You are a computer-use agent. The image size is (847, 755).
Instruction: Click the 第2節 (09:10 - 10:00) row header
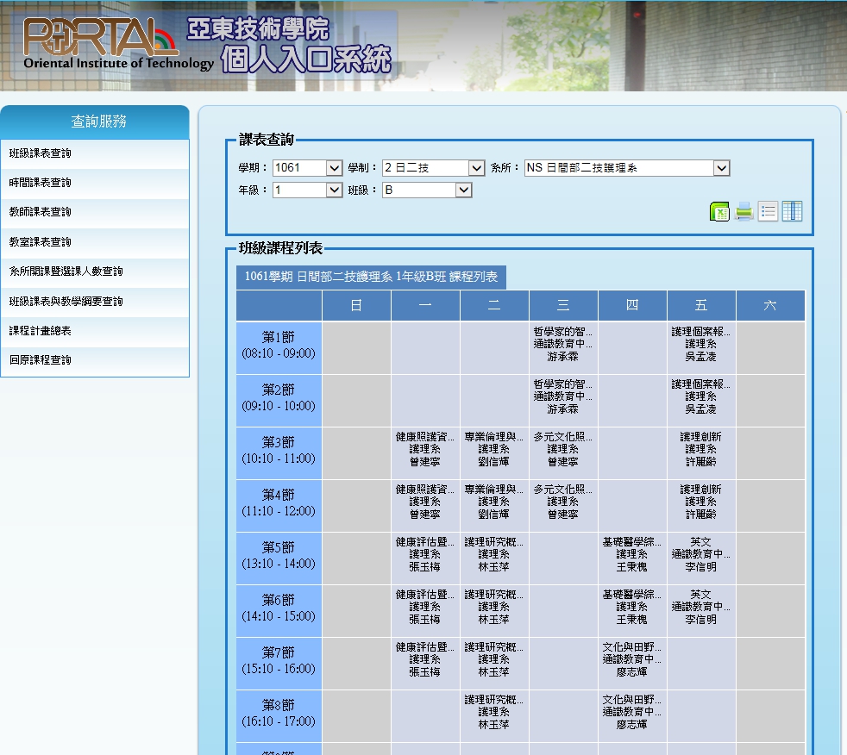279,401
